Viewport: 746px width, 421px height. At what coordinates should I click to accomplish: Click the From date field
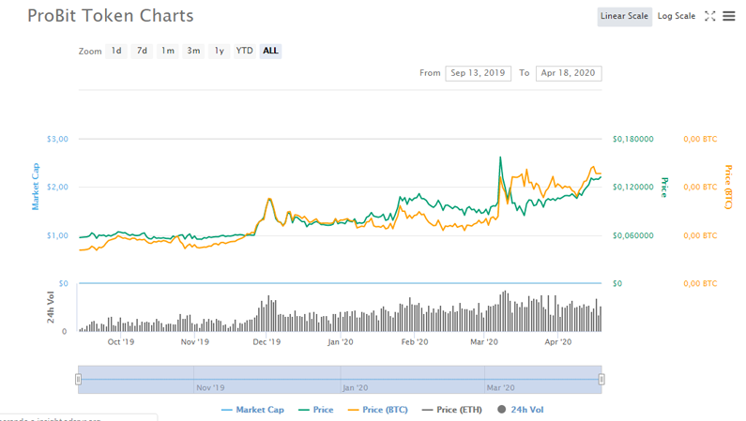click(x=478, y=73)
